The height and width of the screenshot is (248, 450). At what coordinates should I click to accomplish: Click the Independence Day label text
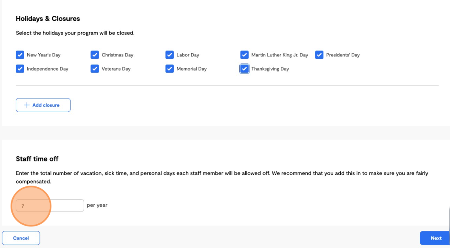(47, 69)
